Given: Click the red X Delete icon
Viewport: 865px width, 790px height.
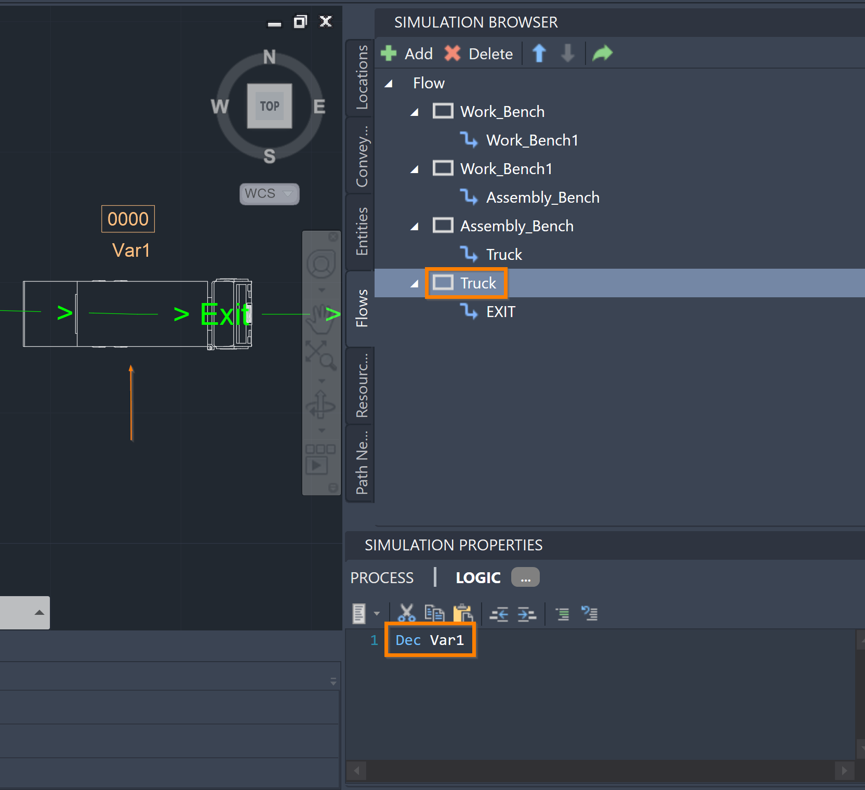Looking at the screenshot, I should tap(453, 54).
